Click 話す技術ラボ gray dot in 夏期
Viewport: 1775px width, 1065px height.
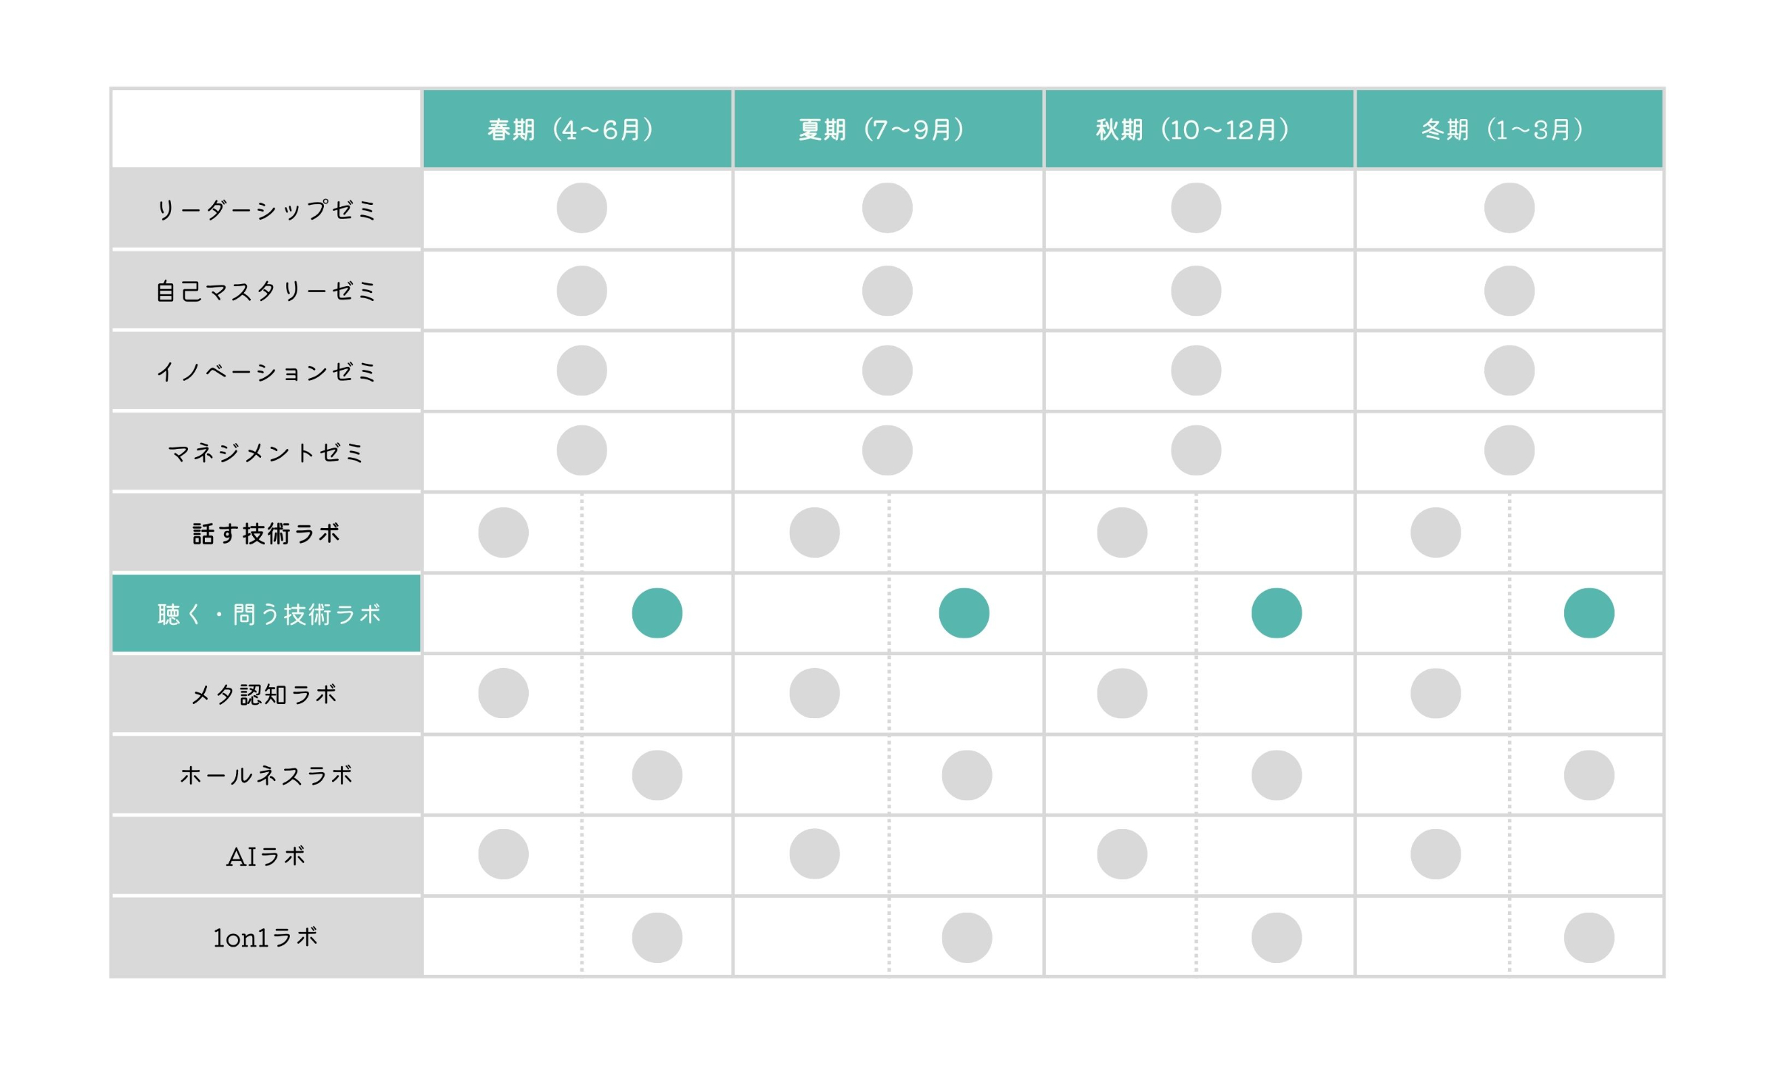814,532
